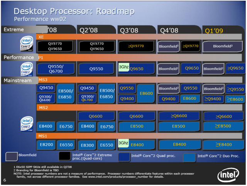The height and width of the screenshot is (186, 247).
Task: Click the Q9300/Q6600 cell
Action: pyautogui.click(x=46, y=98)
